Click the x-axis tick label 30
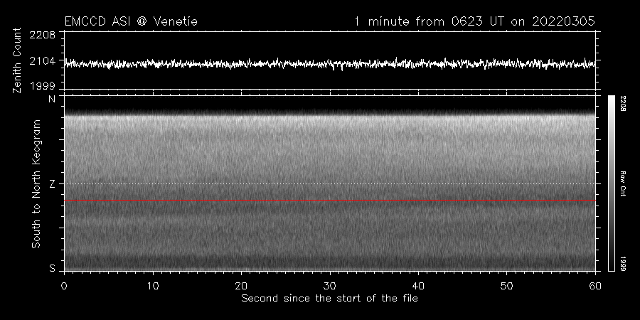 point(330,286)
